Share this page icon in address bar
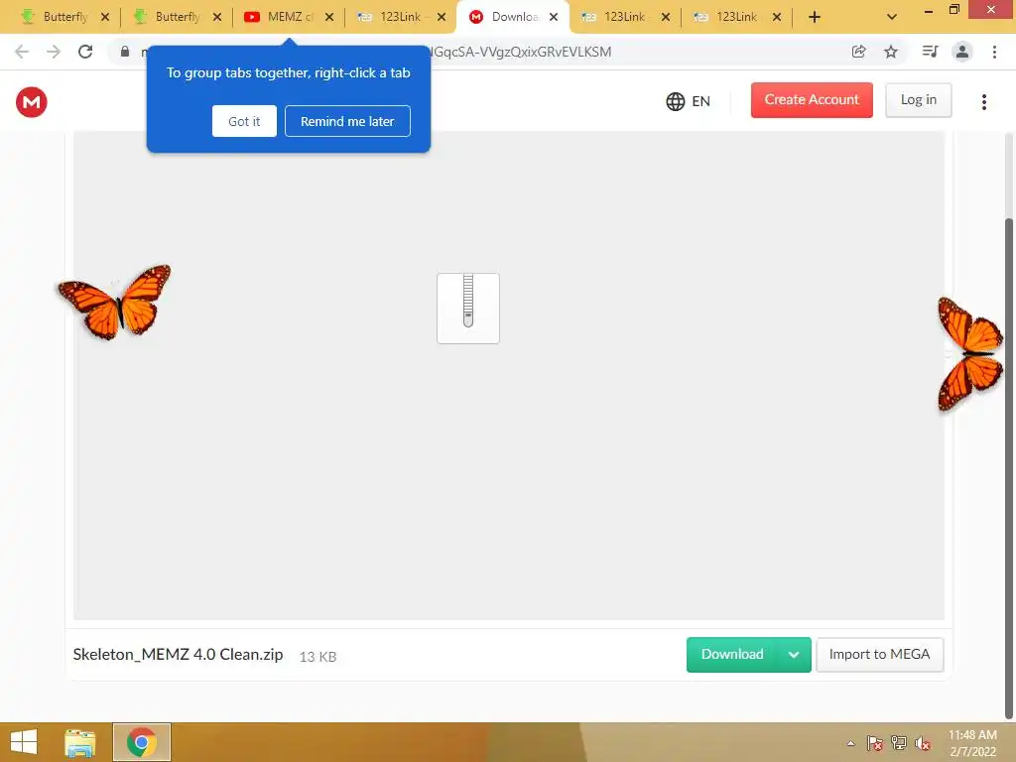The height and width of the screenshot is (762, 1016). [858, 52]
